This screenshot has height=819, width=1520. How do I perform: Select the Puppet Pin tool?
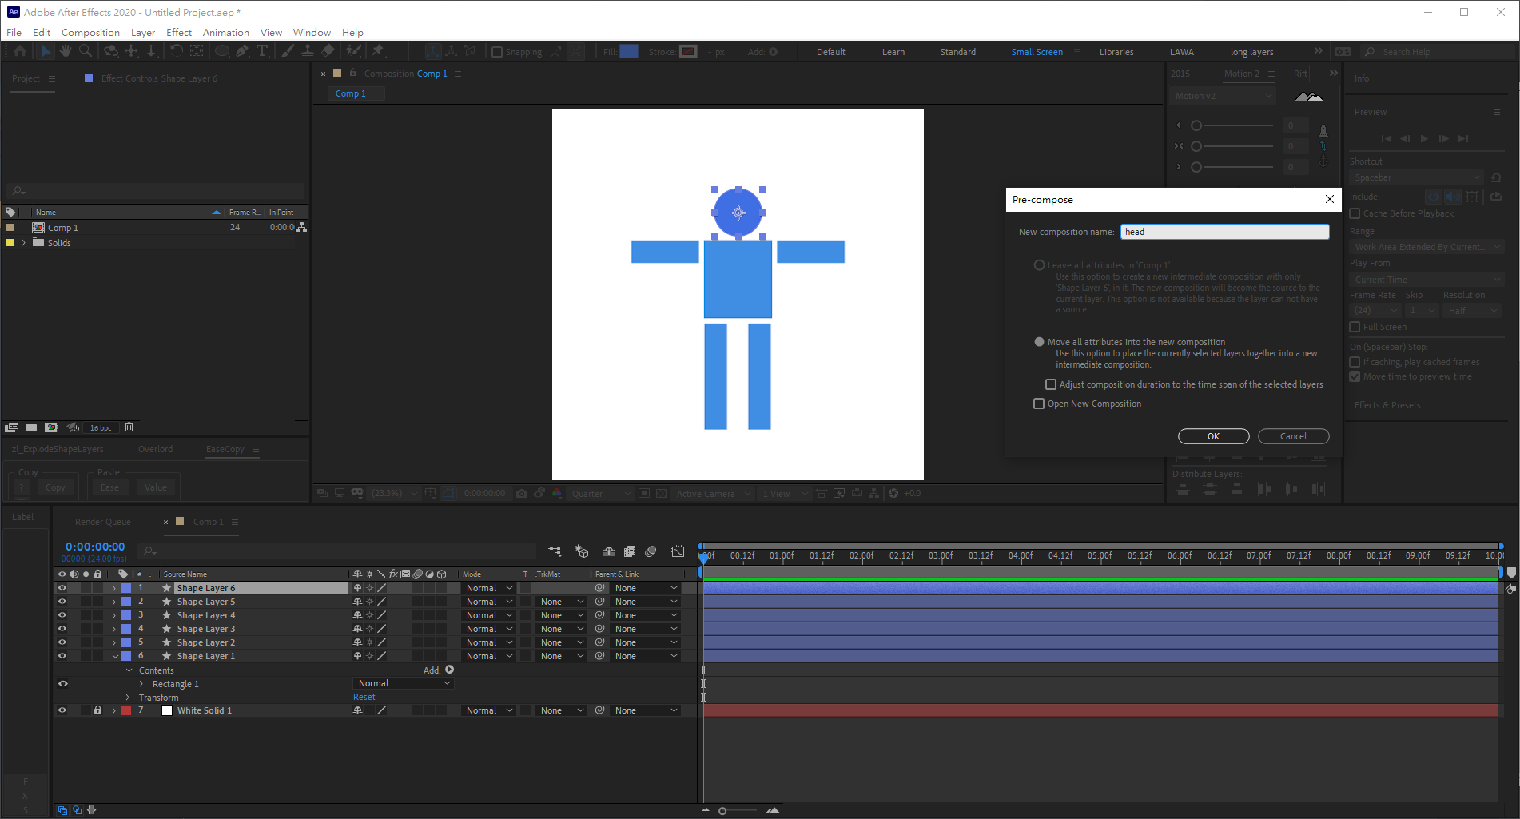378,51
